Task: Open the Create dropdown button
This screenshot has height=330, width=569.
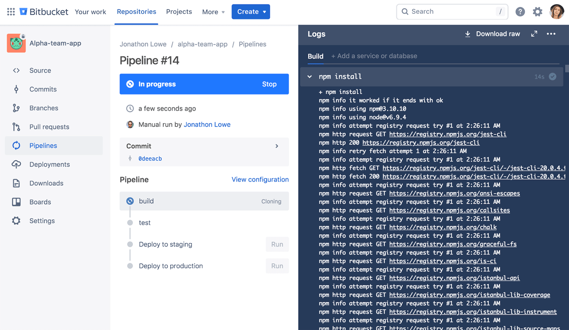Action: click(x=251, y=12)
